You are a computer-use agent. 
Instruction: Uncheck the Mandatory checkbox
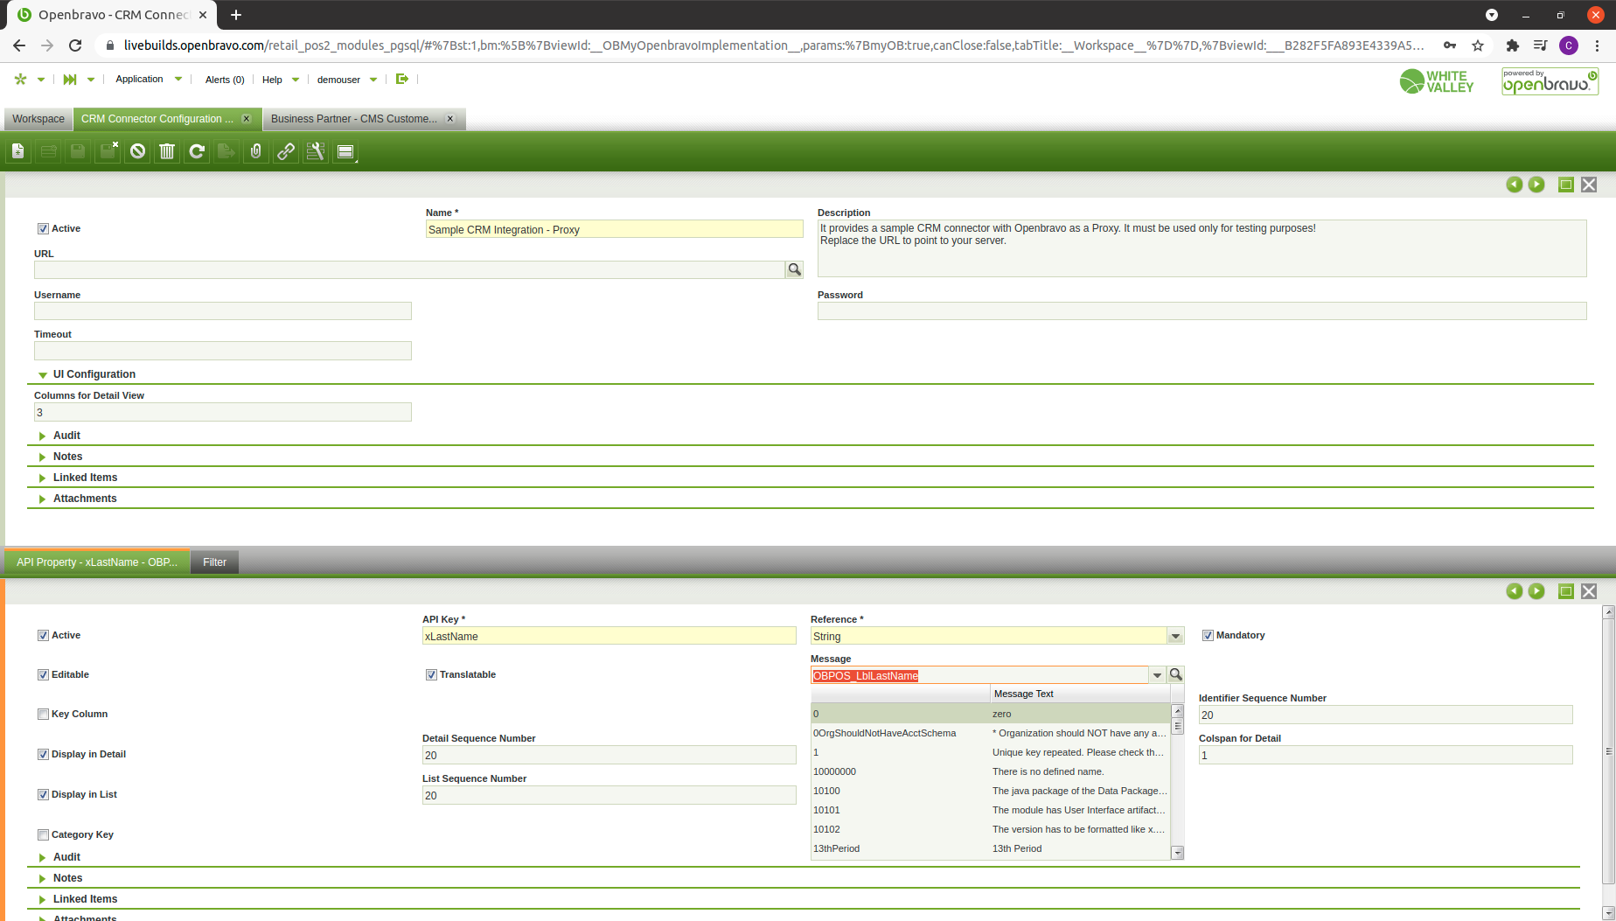tap(1208, 636)
